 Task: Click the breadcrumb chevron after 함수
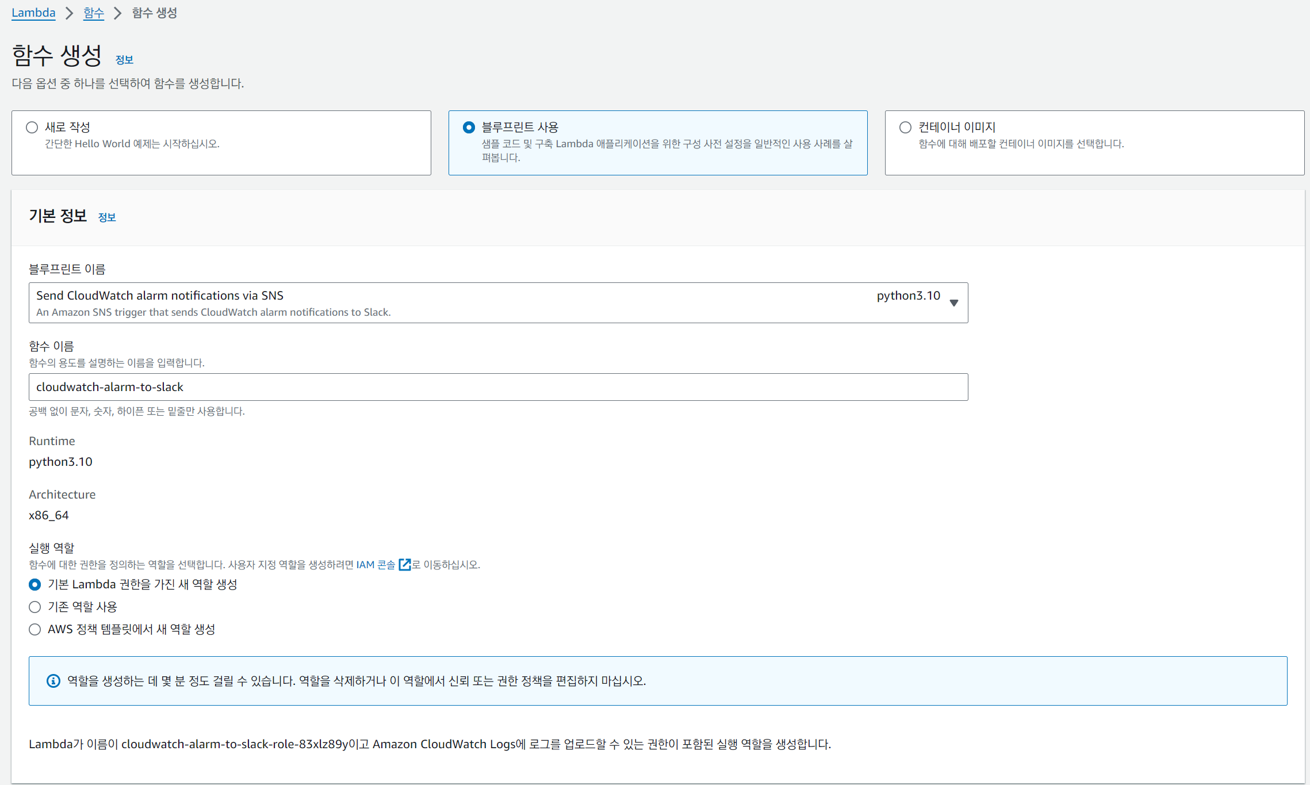coord(118,13)
